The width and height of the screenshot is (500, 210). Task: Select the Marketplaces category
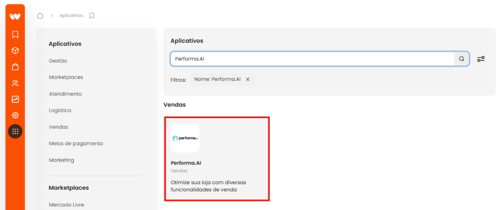[x=66, y=77]
